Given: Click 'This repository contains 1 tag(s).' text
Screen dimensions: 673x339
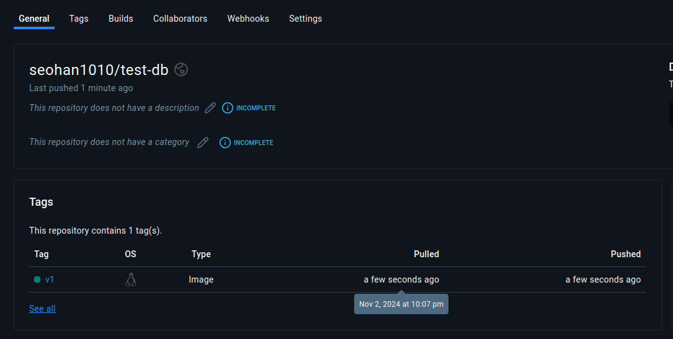Looking at the screenshot, I should [96, 231].
